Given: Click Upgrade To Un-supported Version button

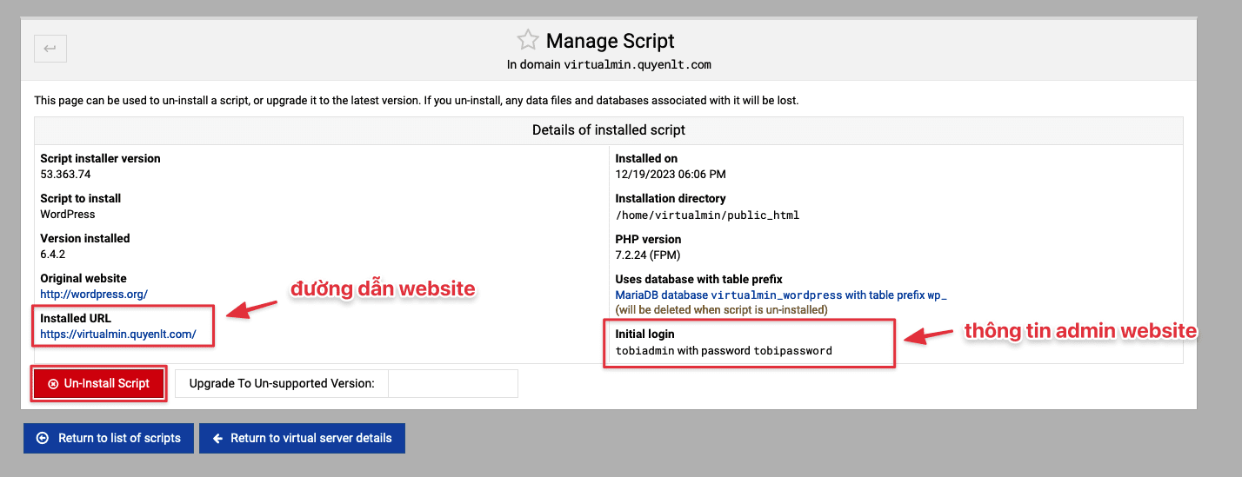Looking at the screenshot, I should 281,383.
